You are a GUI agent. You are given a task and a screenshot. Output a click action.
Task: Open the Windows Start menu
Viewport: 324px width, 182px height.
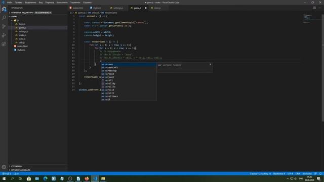4,178
